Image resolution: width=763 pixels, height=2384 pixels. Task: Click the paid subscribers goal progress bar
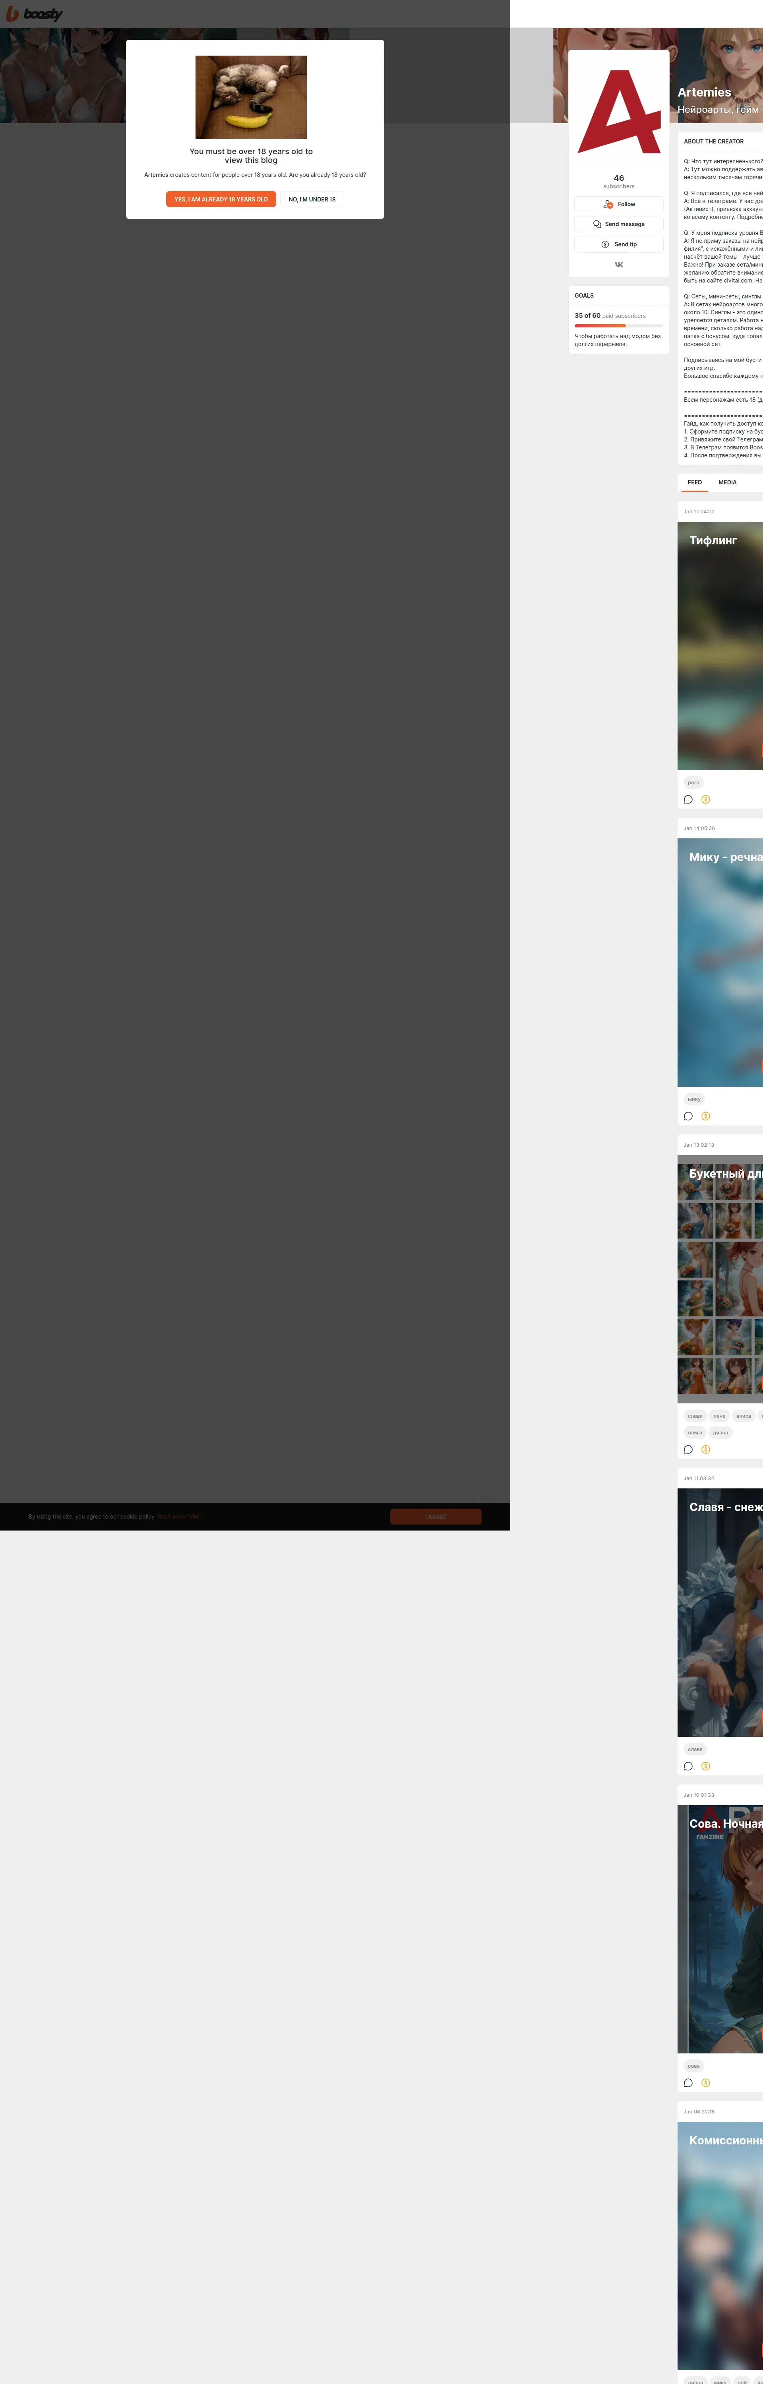619,326
